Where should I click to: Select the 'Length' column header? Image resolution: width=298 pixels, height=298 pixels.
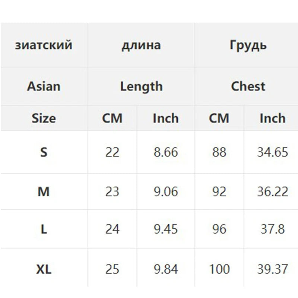tap(141, 86)
